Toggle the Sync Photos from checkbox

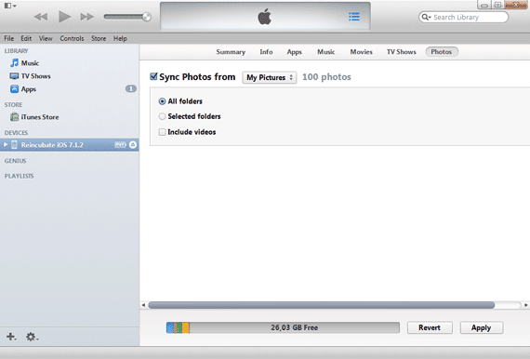[153, 76]
